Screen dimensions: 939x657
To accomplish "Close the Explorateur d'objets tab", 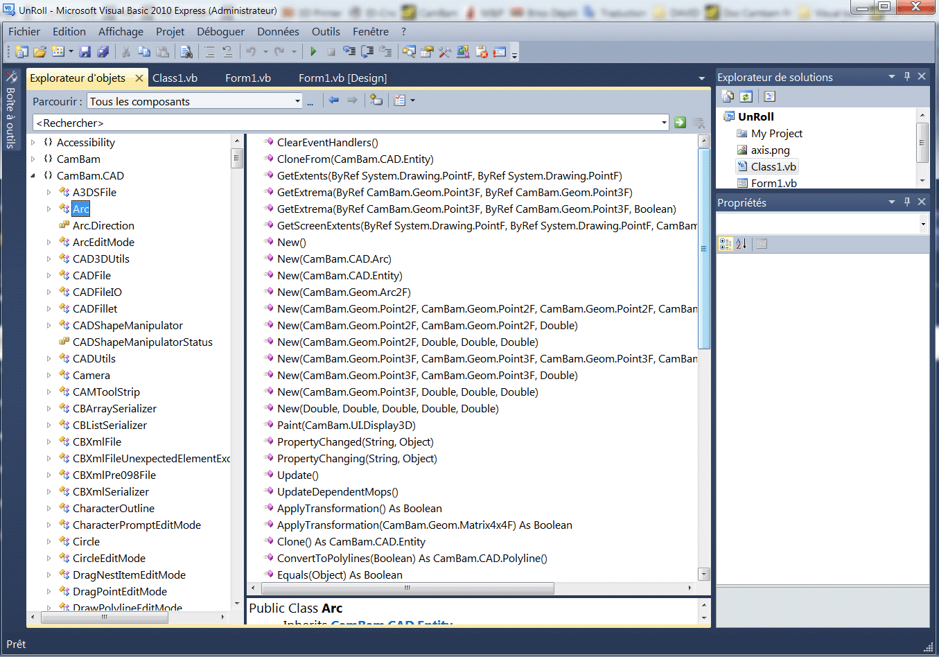I will pyautogui.click(x=139, y=78).
